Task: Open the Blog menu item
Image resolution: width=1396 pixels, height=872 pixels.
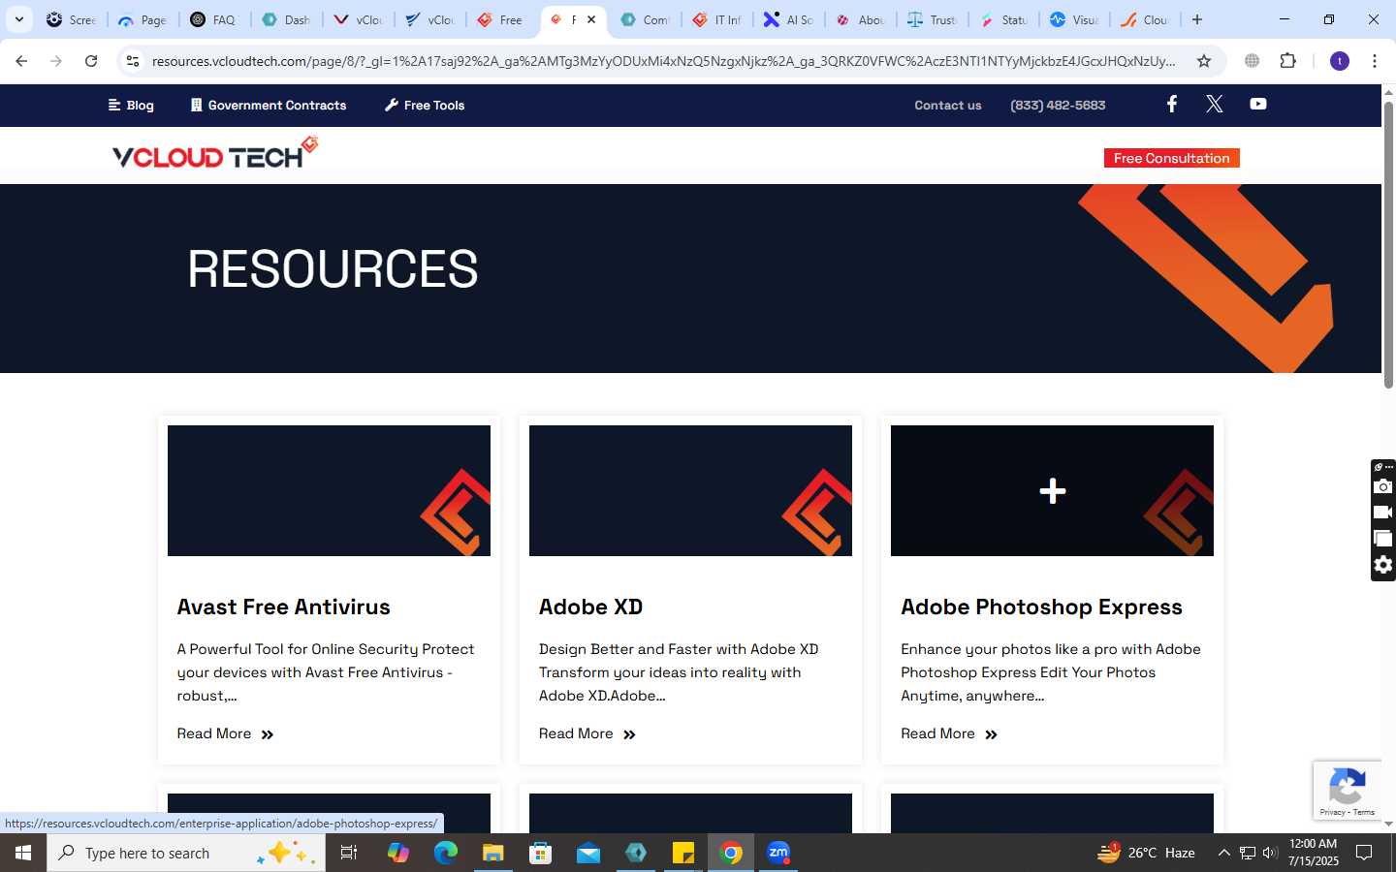Action: (x=131, y=105)
